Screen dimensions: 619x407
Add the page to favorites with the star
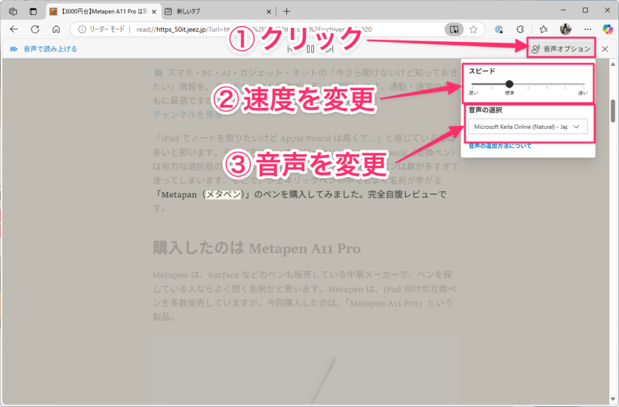[x=473, y=29]
